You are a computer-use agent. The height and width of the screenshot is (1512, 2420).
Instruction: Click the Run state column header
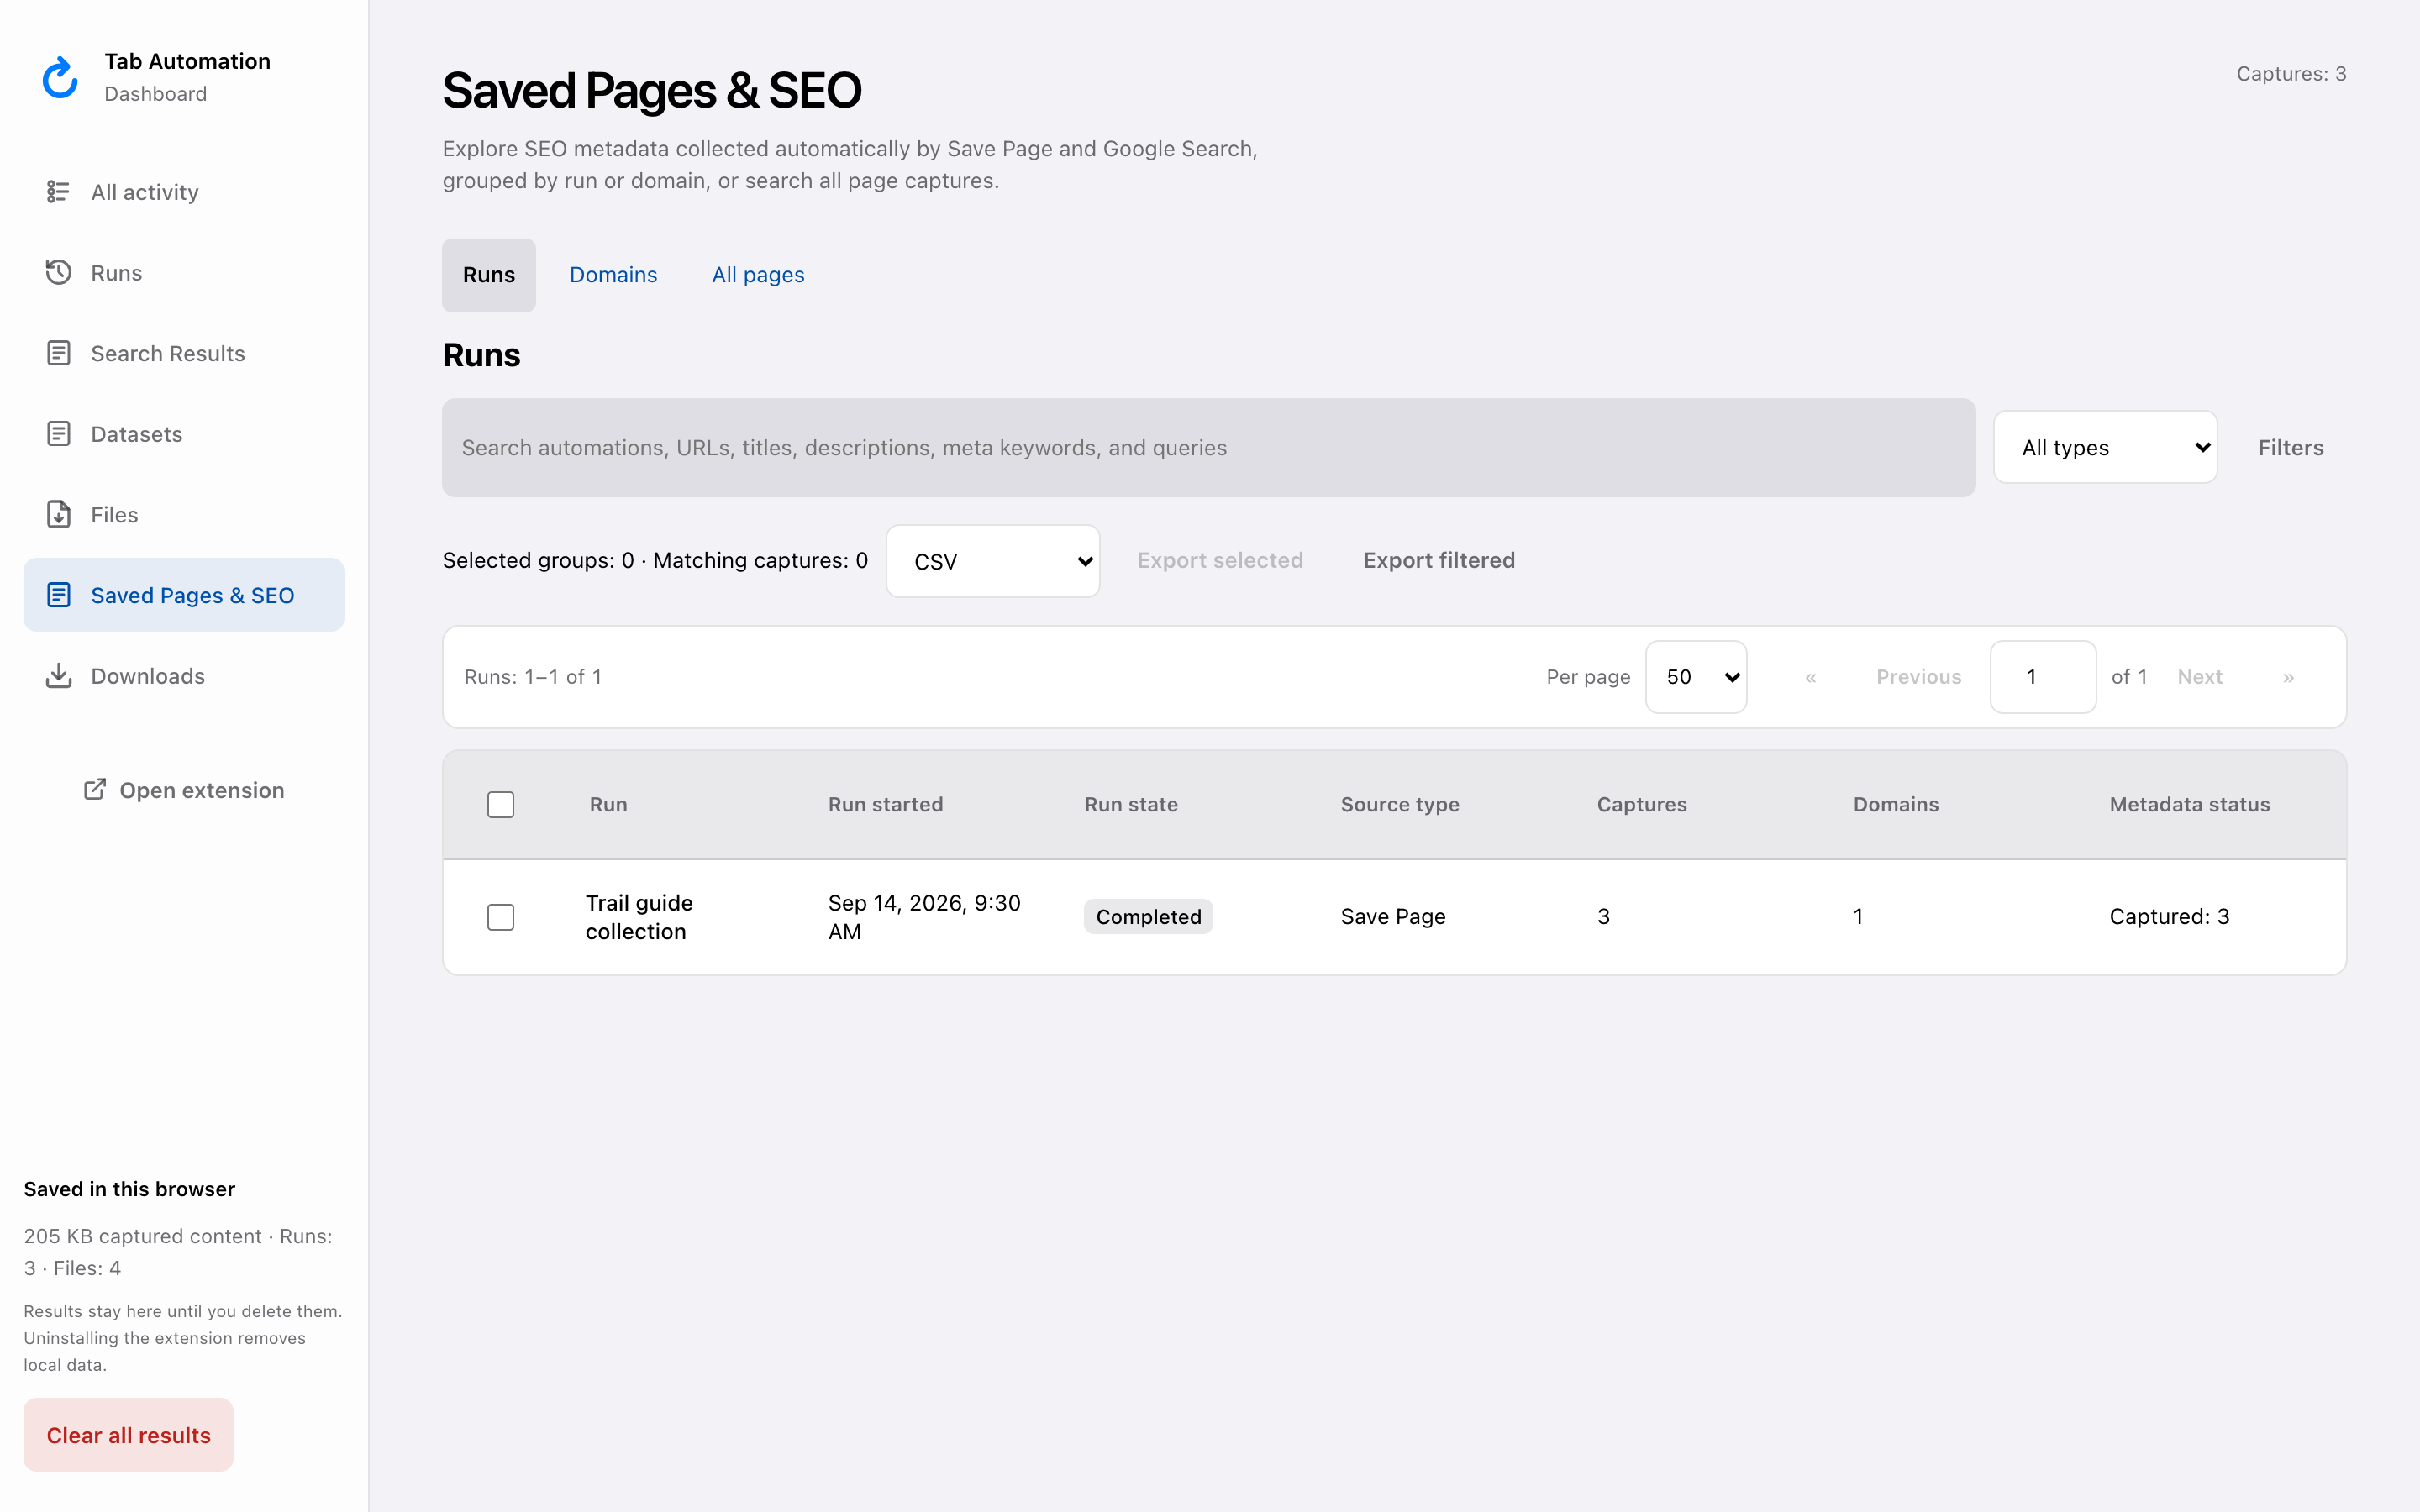(x=1131, y=804)
